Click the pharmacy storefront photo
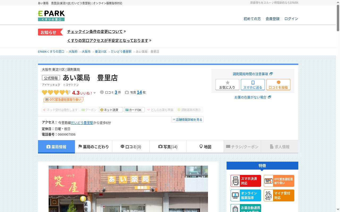The height and width of the screenshot is (212, 340). [128, 189]
